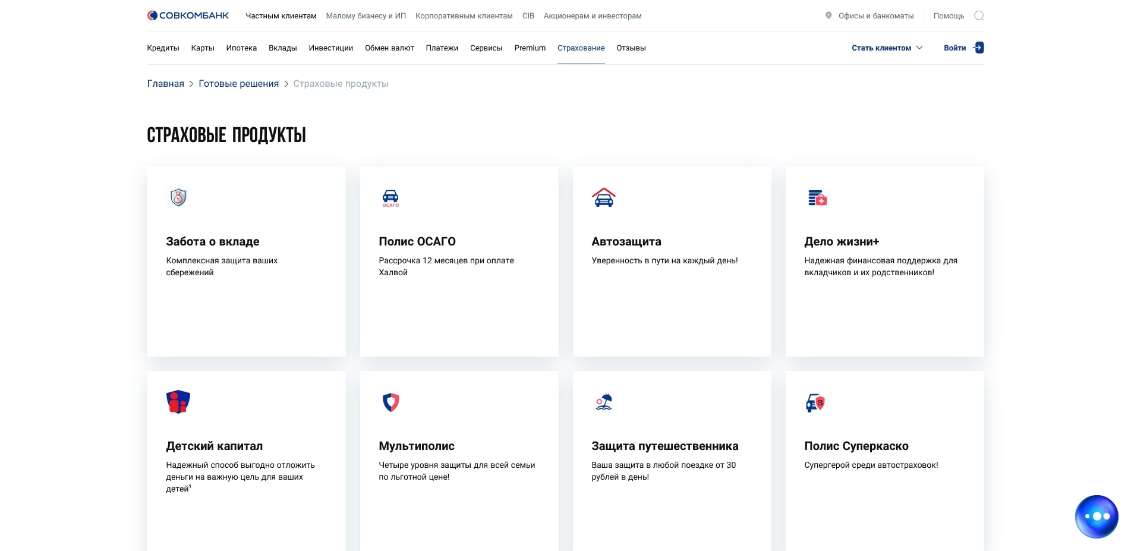Open the Вклады section
Image resolution: width=1131 pixels, height=551 pixels.
283,48
